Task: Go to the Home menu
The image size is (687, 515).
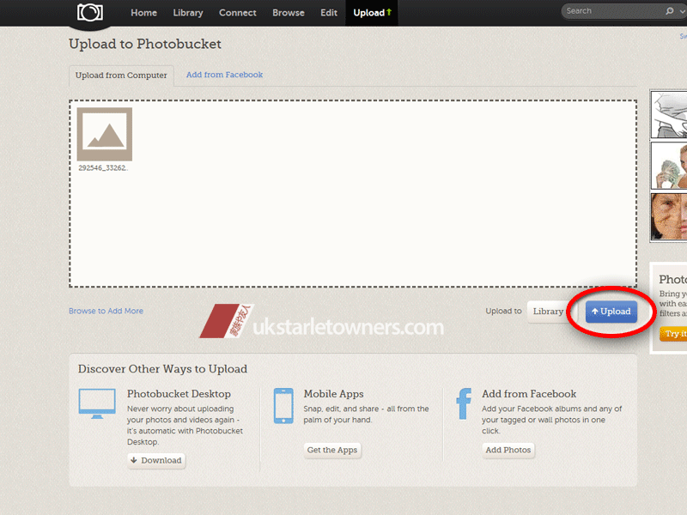Action: (143, 13)
